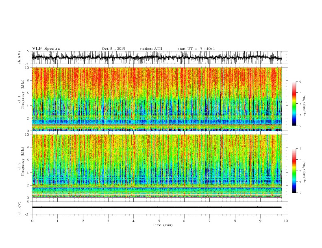The height and width of the screenshot is (248, 322).
Task: Click the ch.2 colorbar 'log(PSD)(V²/Hz)' label
Action: 304,173
